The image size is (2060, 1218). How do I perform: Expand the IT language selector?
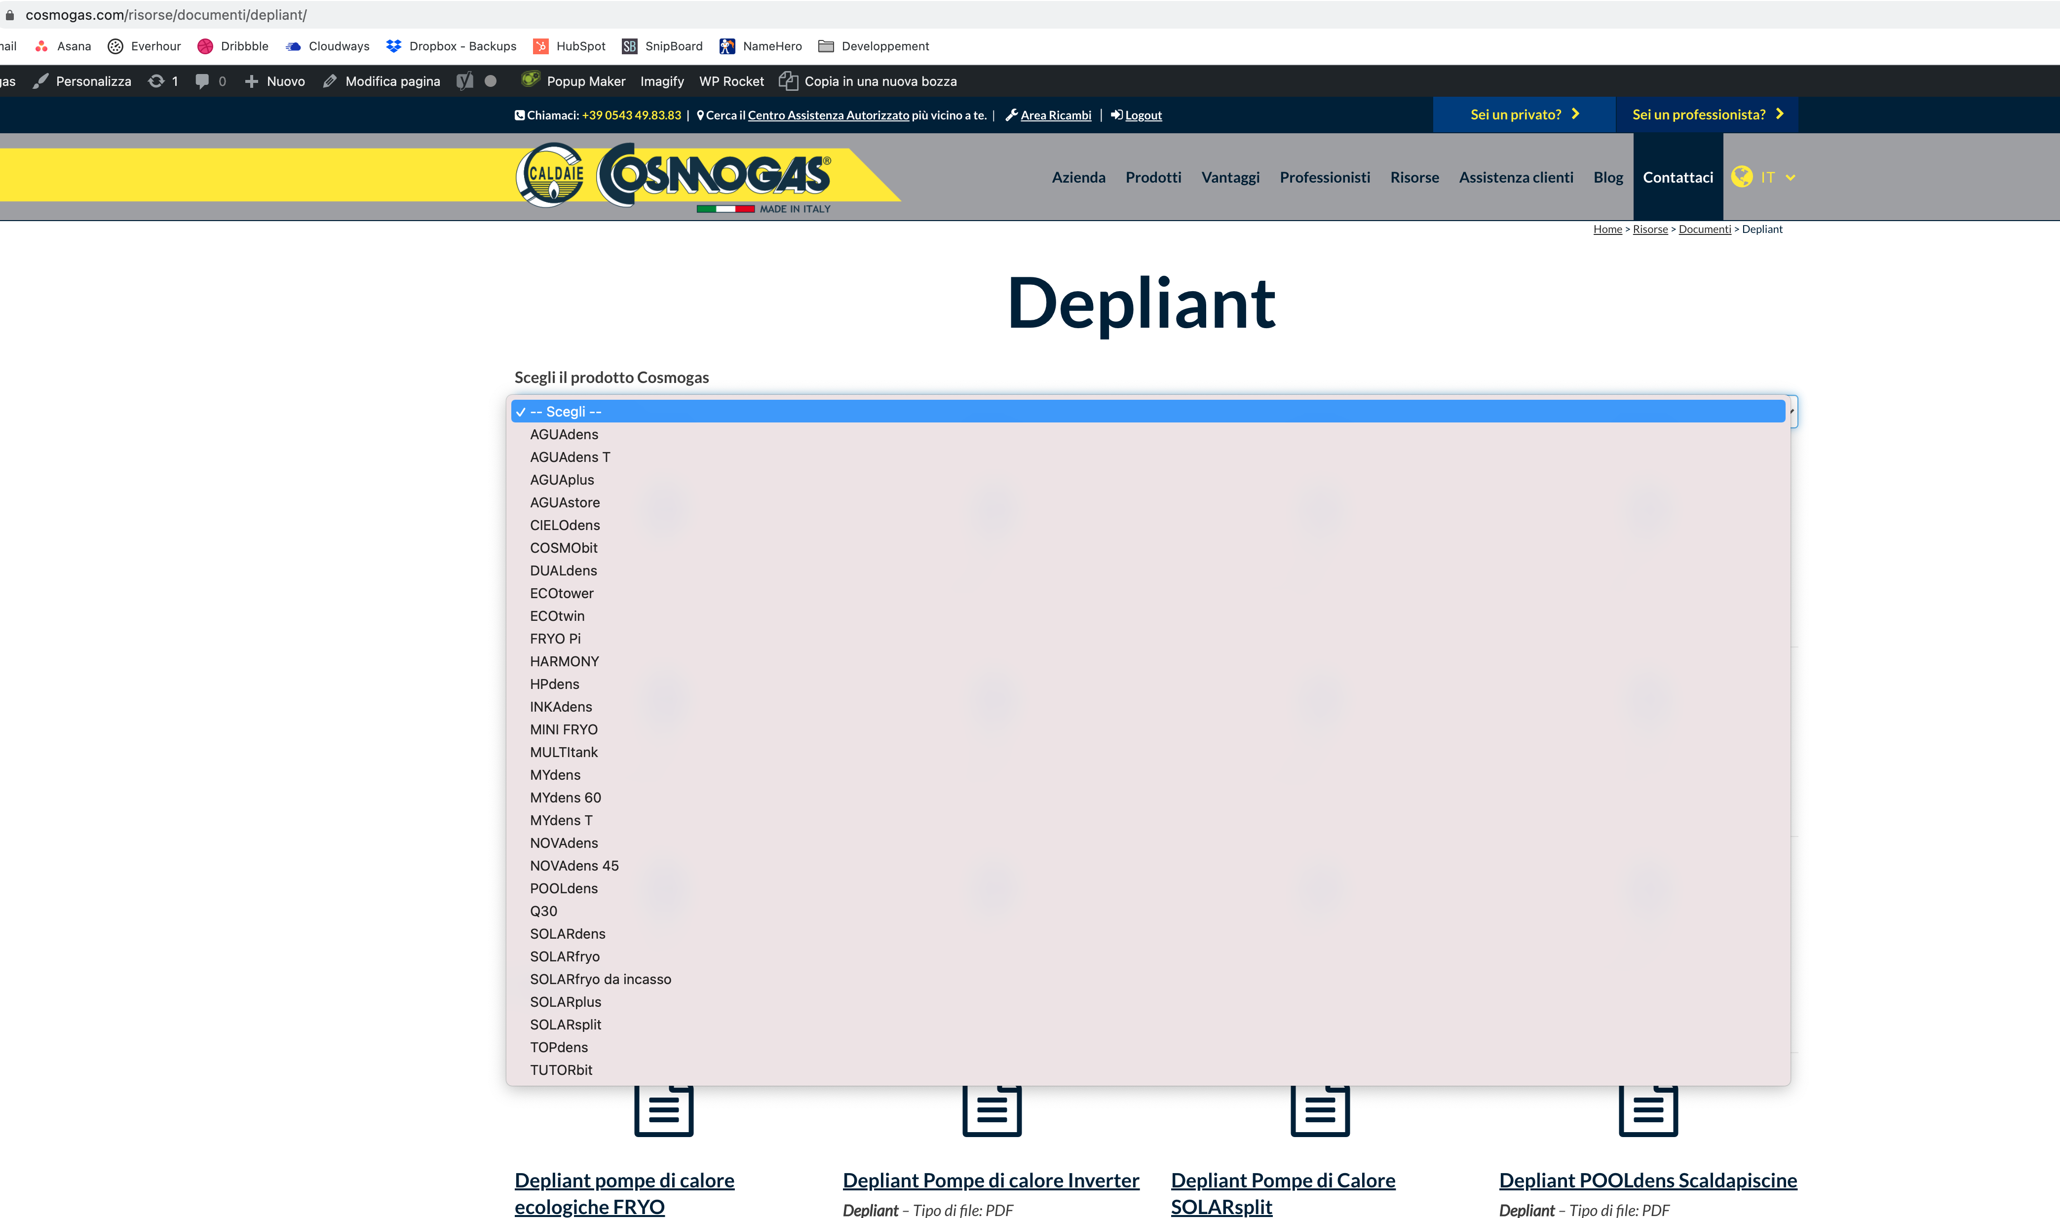click(x=1764, y=177)
